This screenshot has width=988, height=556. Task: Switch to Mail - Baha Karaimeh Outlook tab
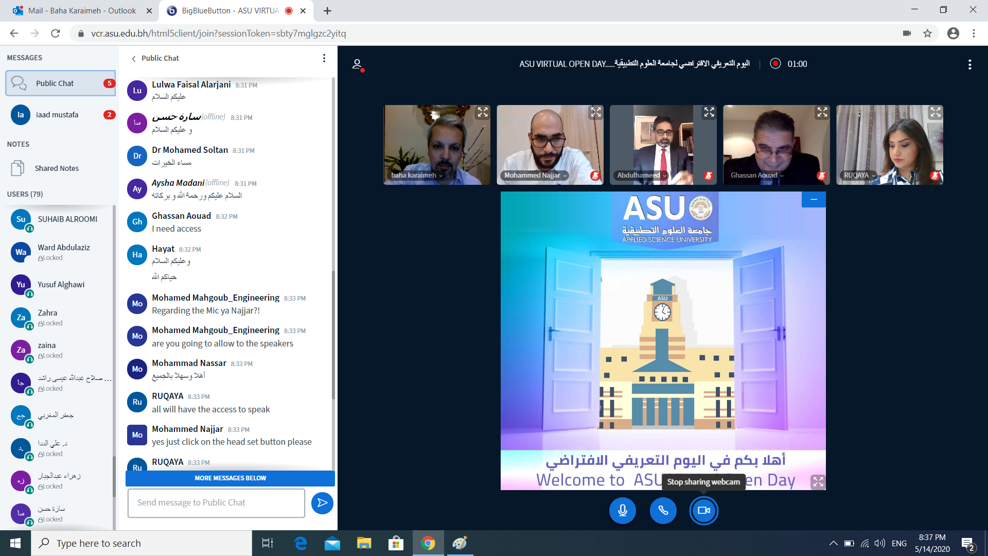(81, 11)
